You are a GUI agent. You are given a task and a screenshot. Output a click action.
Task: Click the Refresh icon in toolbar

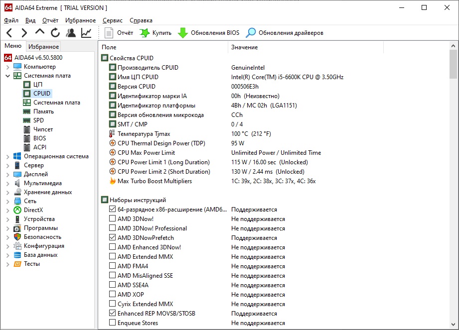55,33
